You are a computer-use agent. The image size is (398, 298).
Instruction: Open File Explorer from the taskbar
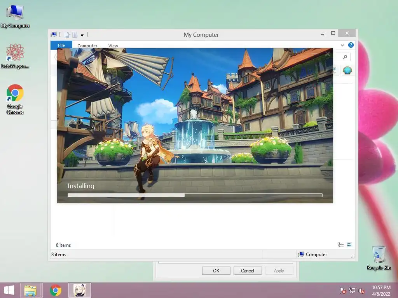[x=30, y=290]
